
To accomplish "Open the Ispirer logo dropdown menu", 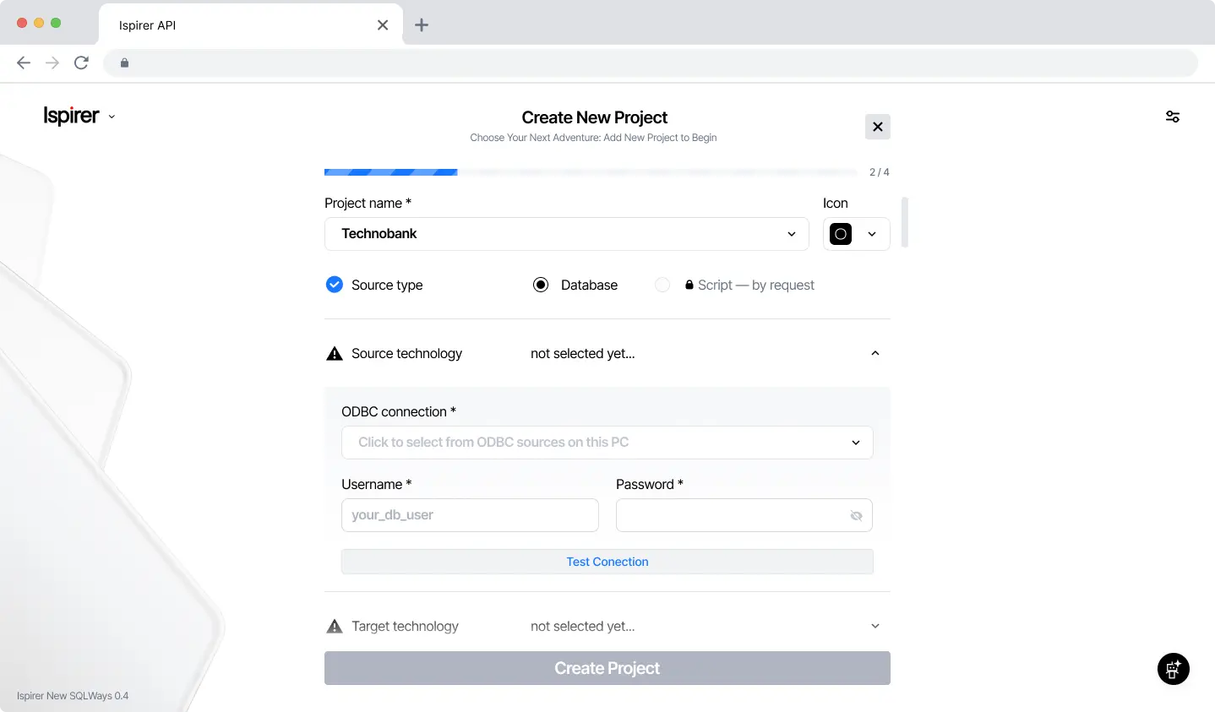I will point(79,116).
